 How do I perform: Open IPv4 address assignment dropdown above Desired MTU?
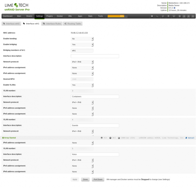click(x=82, y=68)
